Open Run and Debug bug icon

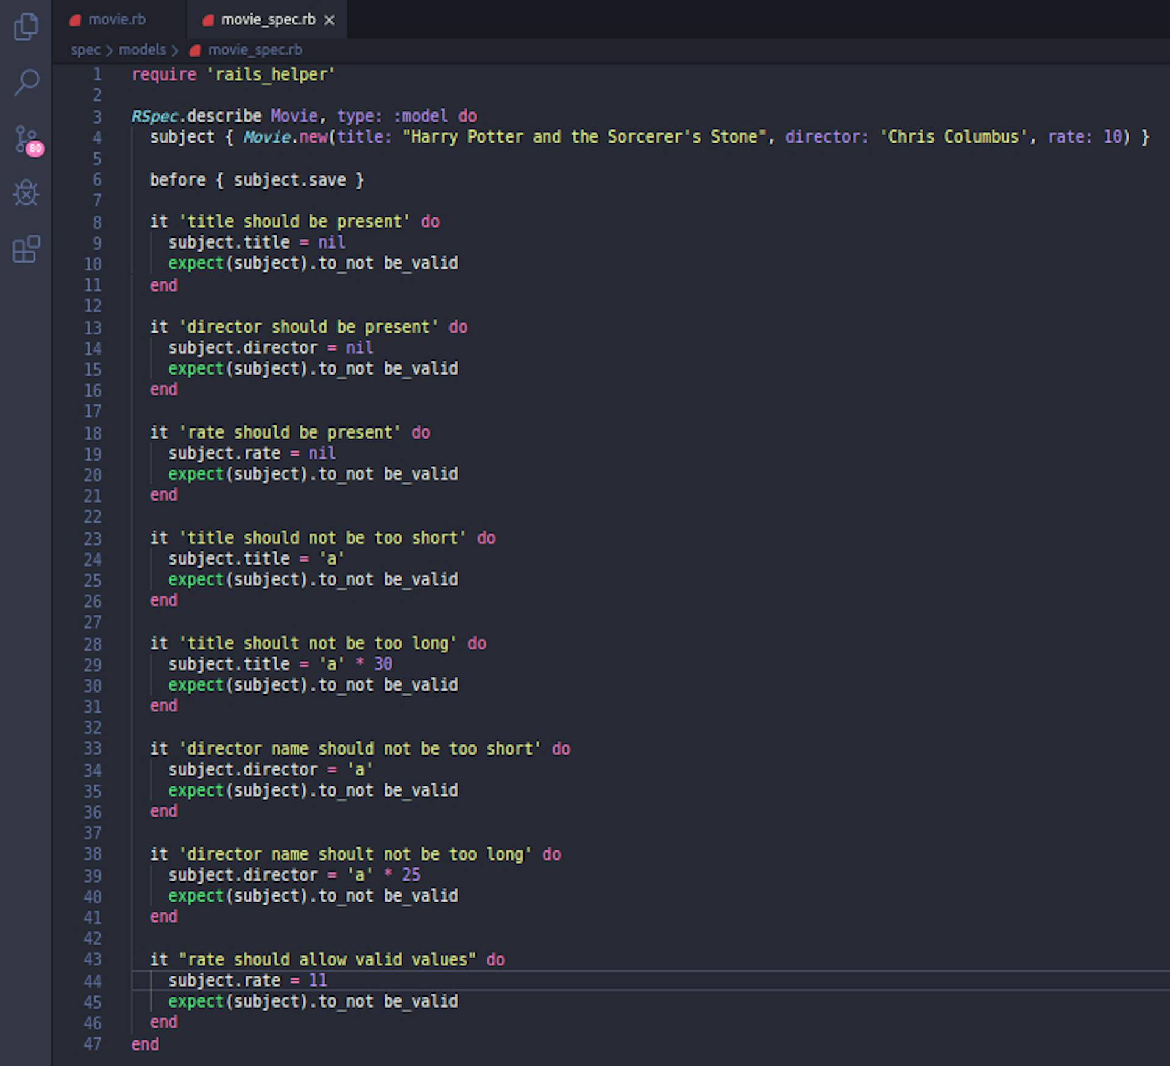(x=26, y=194)
